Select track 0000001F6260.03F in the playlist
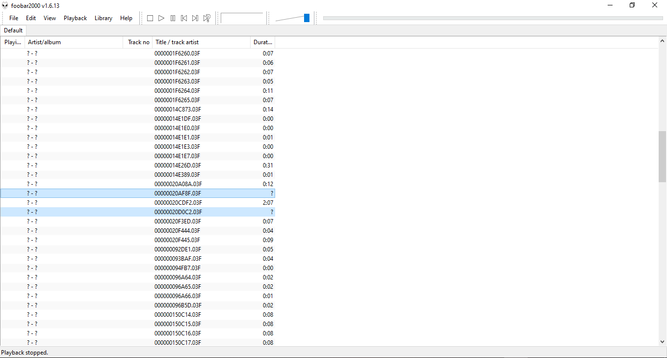667x358 pixels. coord(178,53)
